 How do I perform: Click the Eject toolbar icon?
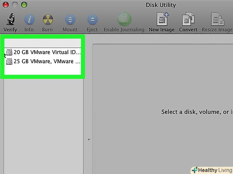coord(92,19)
